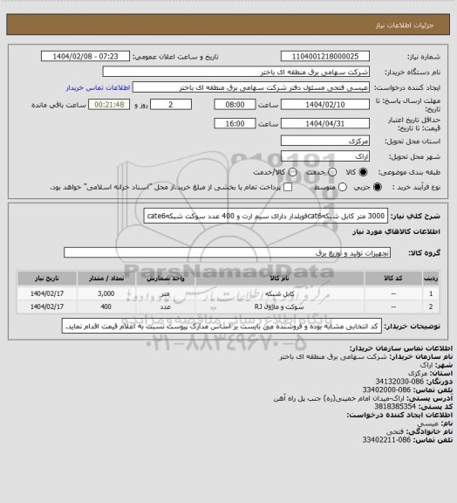Open the اطلاعات تماس خریدار link

tap(98, 87)
